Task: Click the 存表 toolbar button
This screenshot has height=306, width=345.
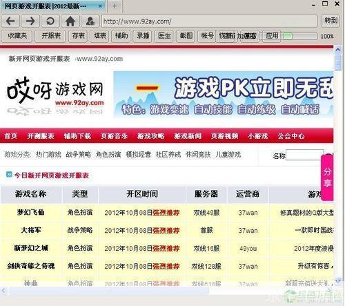Action: tap(78, 36)
